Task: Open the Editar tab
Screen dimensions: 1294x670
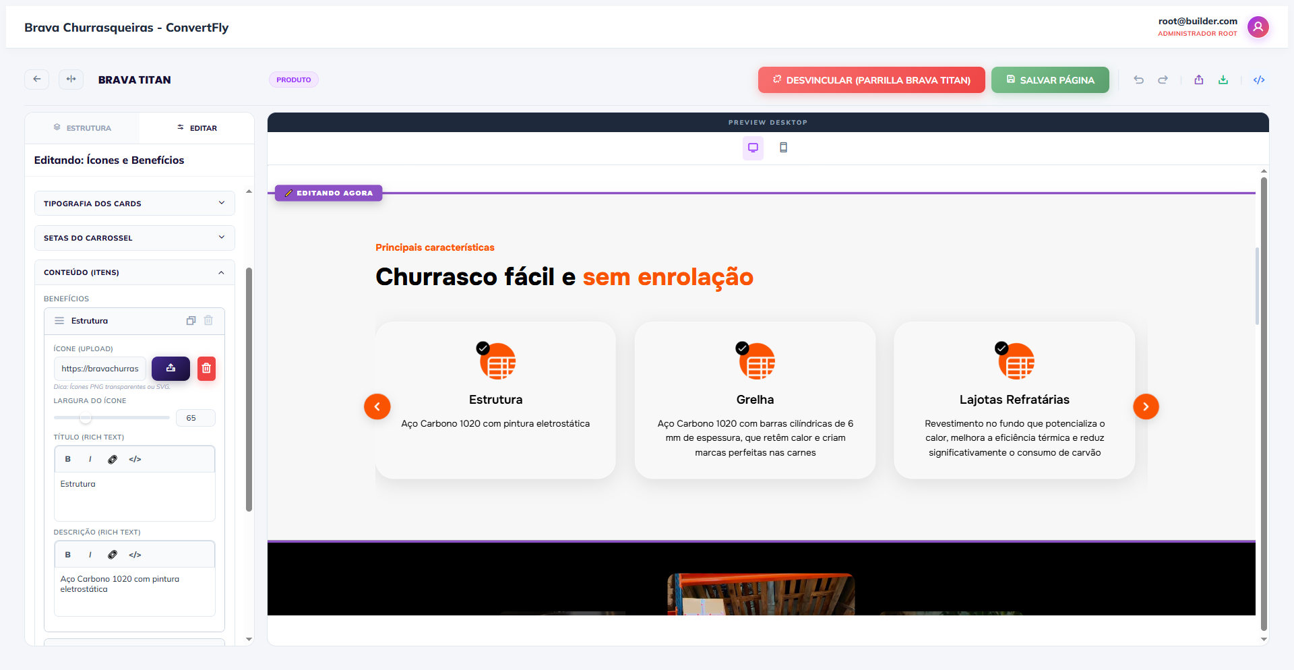Action: (x=197, y=127)
